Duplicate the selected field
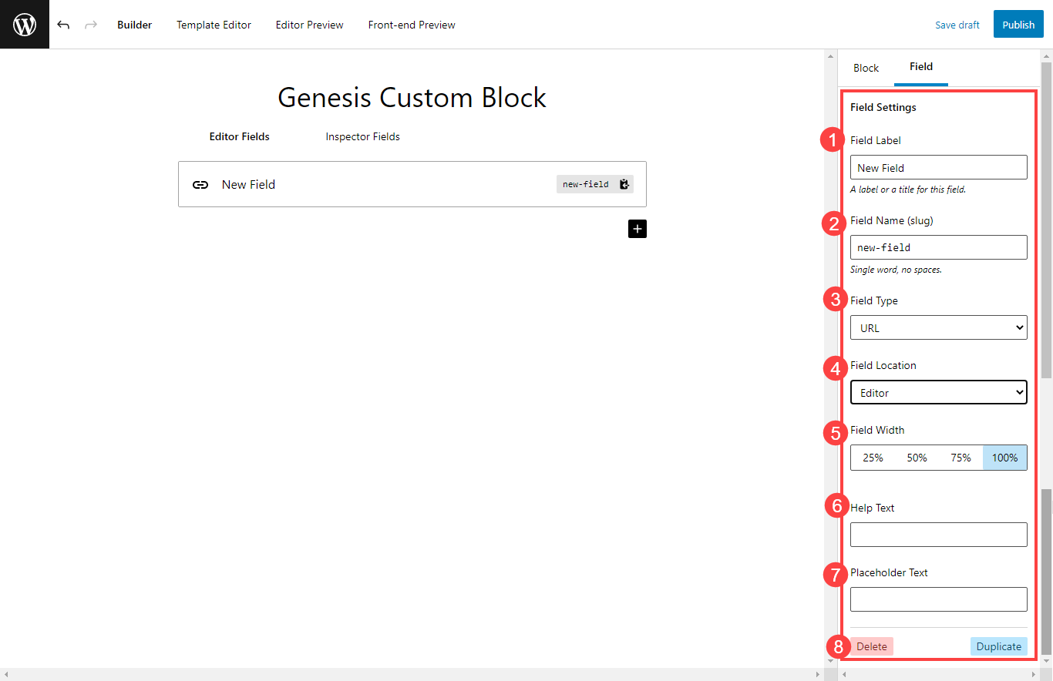 pos(998,646)
